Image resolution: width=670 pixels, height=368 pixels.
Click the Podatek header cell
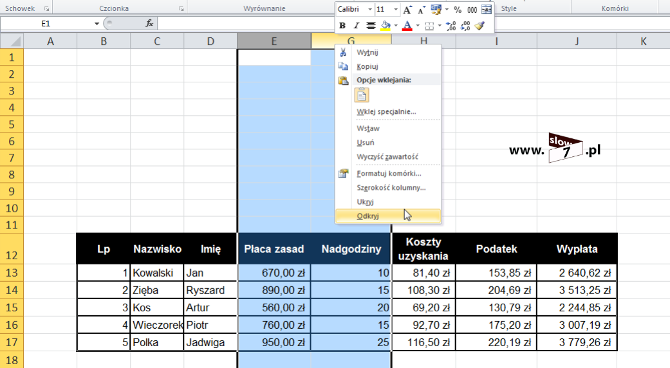click(x=496, y=248)
